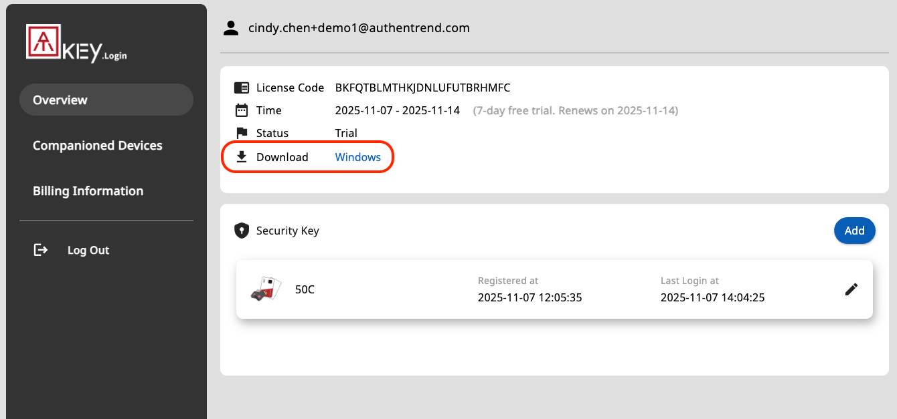
Task: Open the Companioned Devices section
Action: tap(98, 145)
